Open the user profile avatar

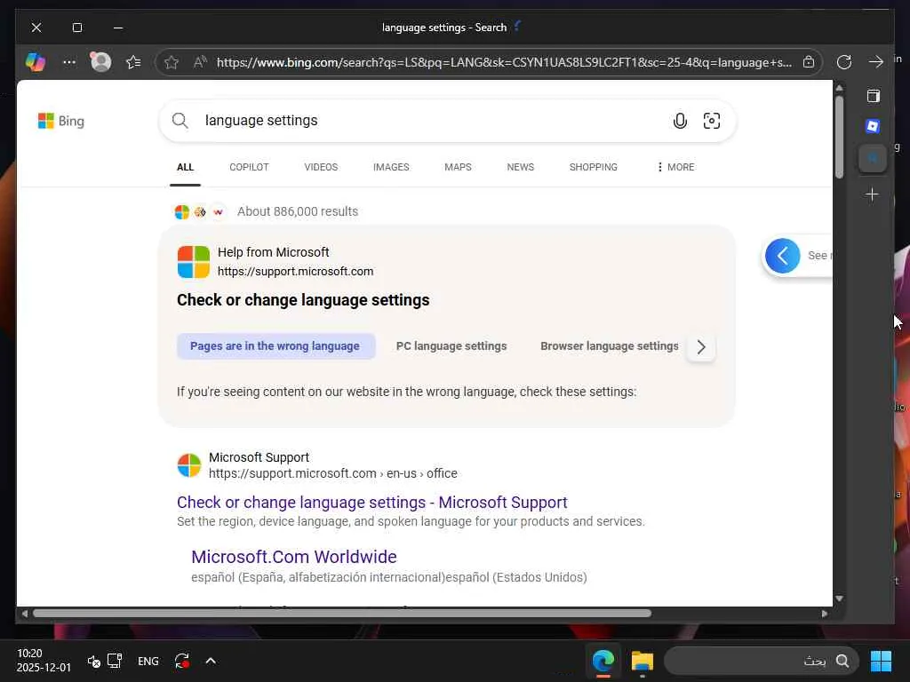101,62
